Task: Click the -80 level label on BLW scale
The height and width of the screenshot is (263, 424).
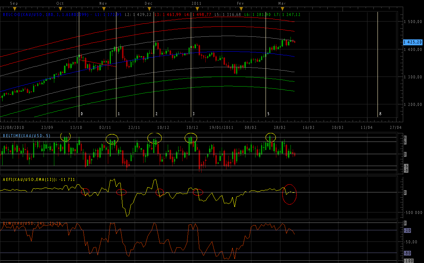Action: coord(407,253)
